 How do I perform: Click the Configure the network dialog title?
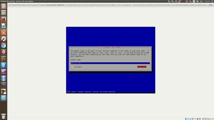pos(110,47)
